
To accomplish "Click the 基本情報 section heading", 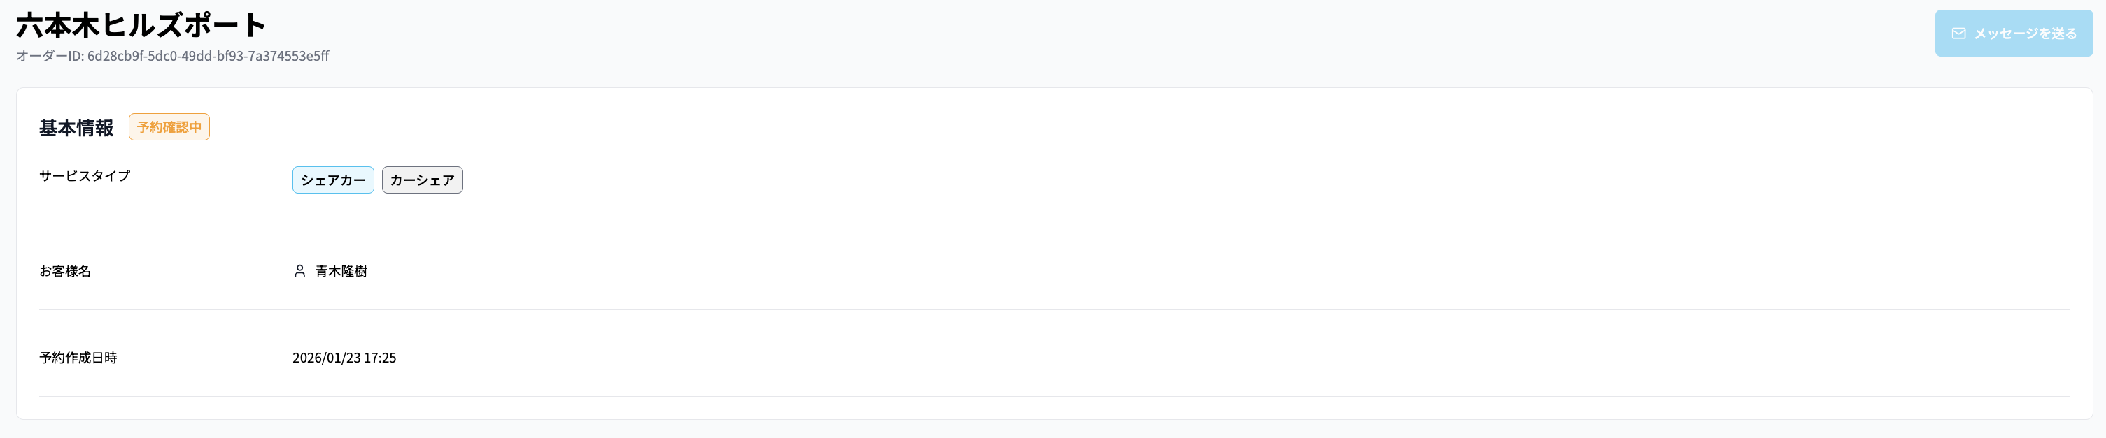I will 76,128.
